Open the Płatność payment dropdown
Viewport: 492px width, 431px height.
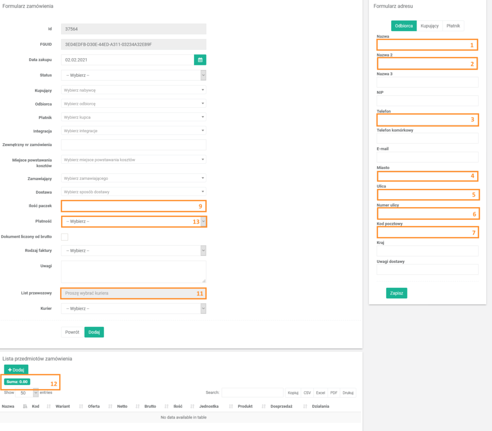(133, 222)
